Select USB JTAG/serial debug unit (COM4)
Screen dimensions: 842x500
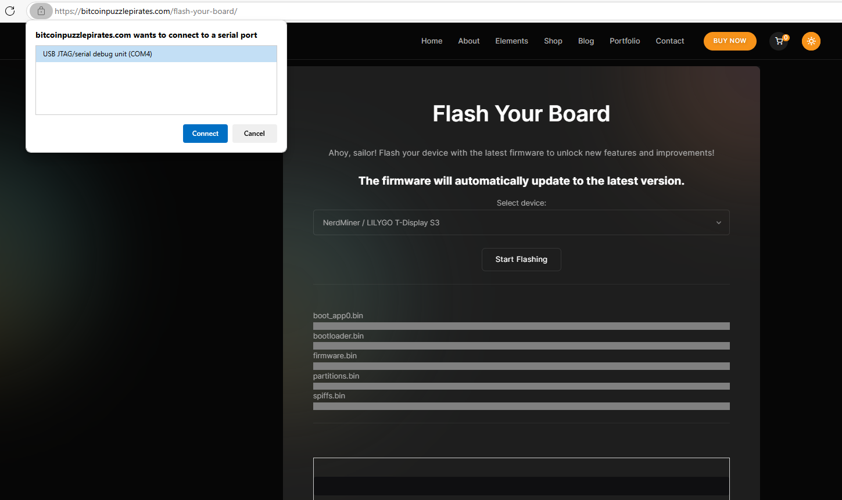pos(156,54)
